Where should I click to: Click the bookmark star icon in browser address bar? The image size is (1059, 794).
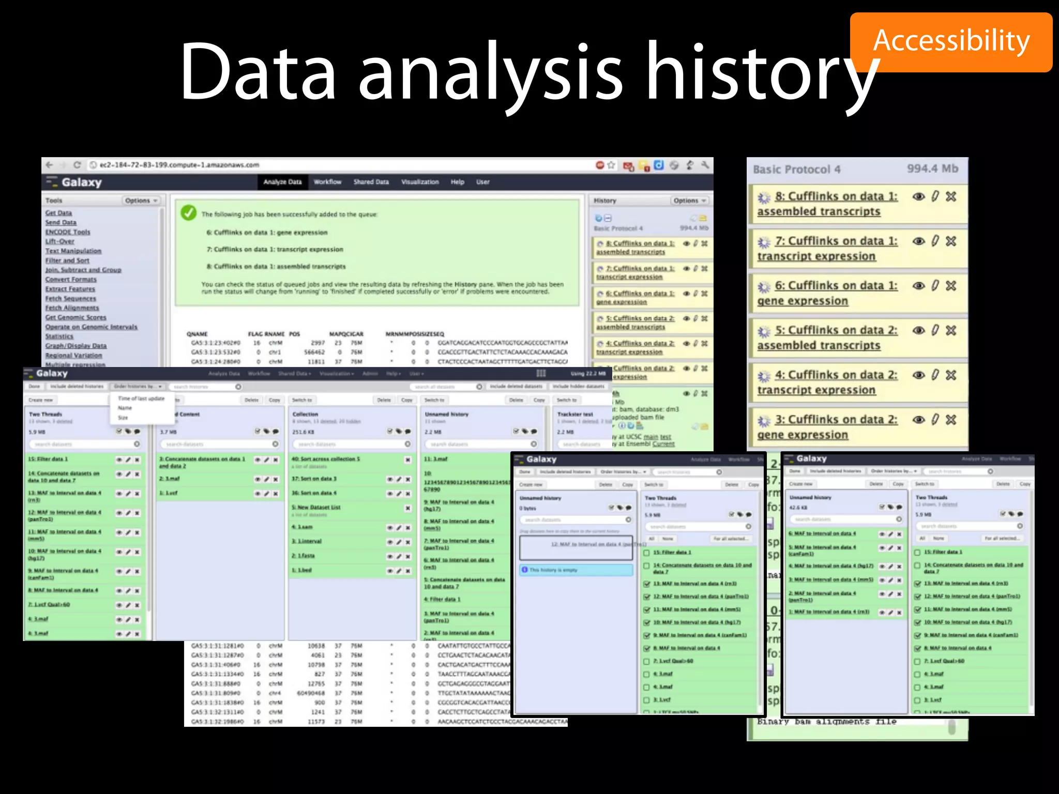[611, 165]
